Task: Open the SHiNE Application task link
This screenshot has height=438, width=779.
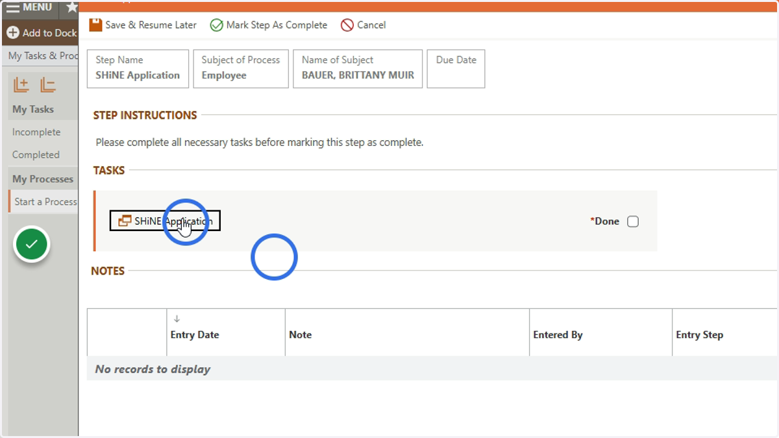Action: click(165, 221)
